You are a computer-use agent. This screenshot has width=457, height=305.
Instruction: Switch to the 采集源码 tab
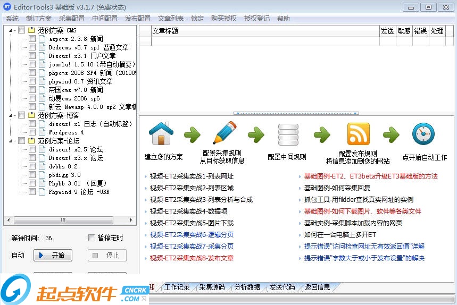[212, 287]
